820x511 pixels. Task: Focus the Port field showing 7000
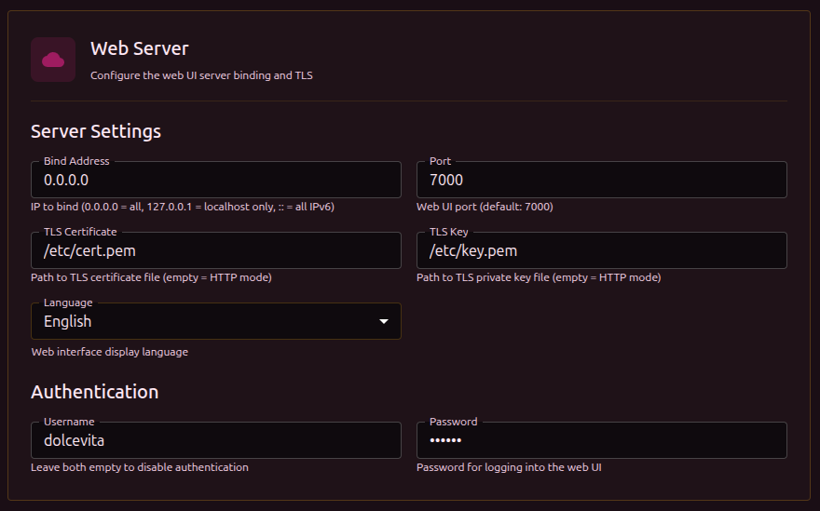coord(601,180)
